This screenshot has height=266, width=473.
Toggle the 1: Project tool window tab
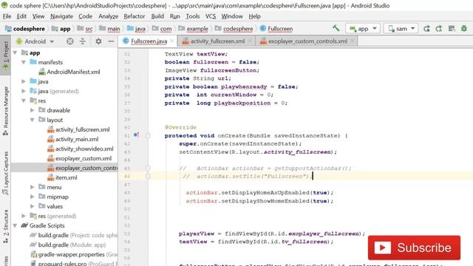click(x=5, y=55)
